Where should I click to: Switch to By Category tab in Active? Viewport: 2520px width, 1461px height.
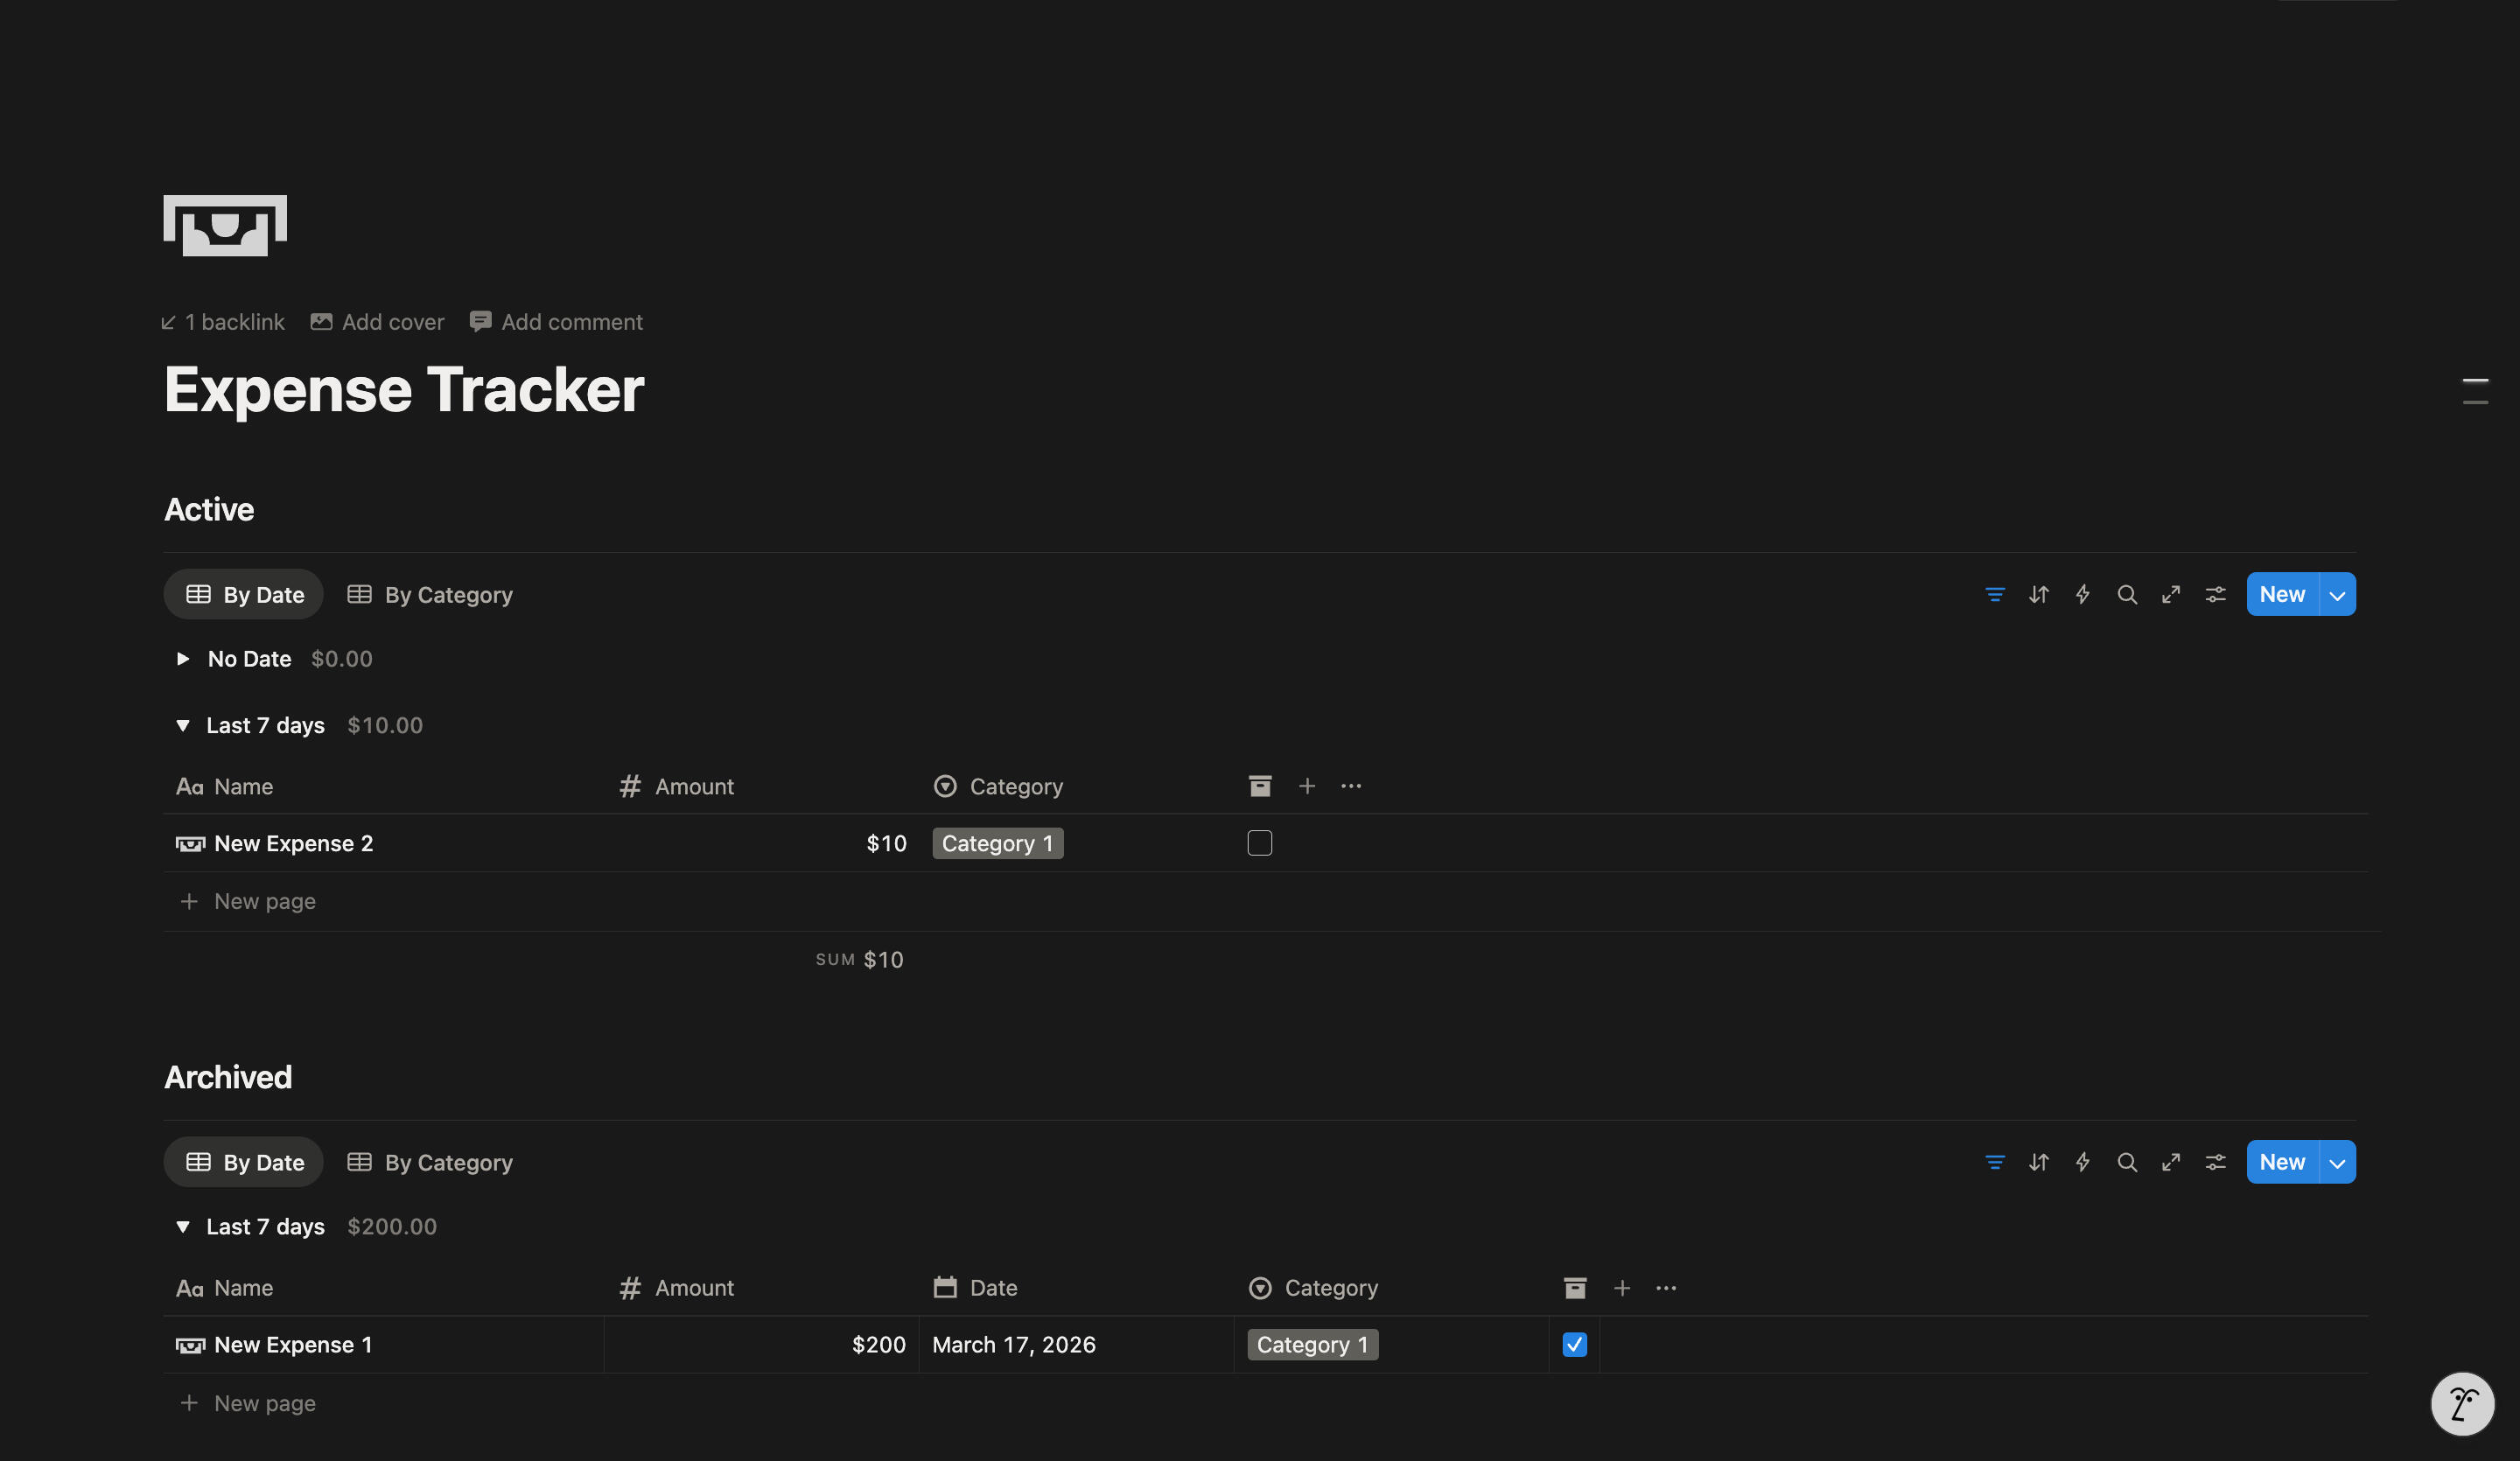430,595
